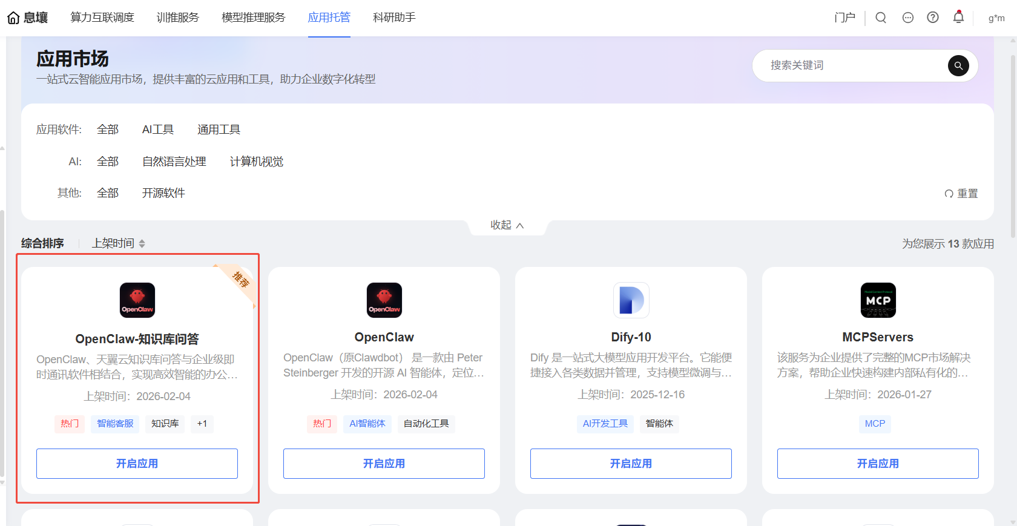Click the MCPServers description starting '该服务为企业'
The image size is (1017, 526).
(874, 365)
